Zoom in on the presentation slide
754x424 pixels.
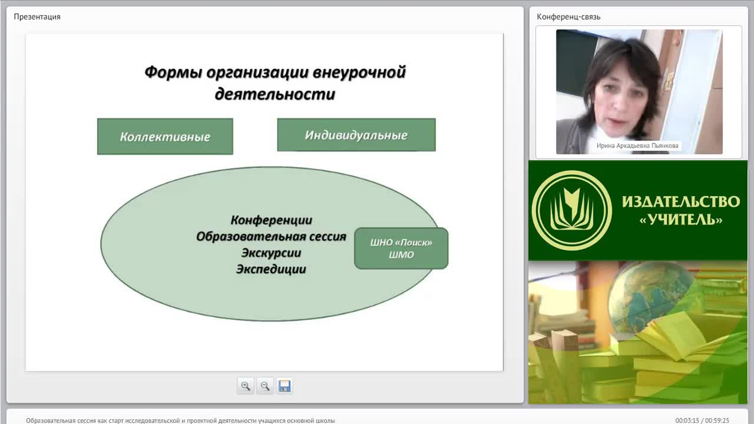[x=246, y=386]
